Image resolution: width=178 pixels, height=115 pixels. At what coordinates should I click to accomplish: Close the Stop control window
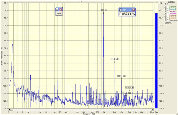pos(61,9)
